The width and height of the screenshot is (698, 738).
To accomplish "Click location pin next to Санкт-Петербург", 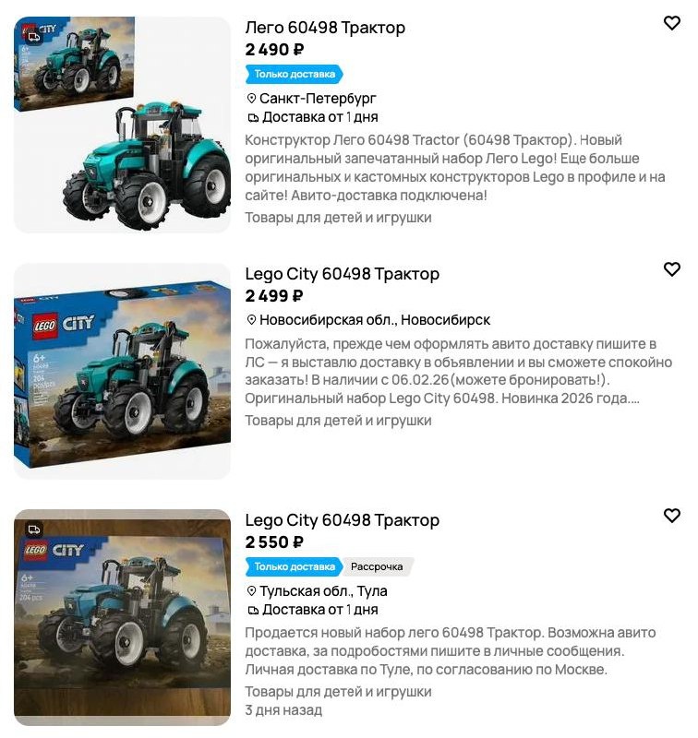I will (x=251, y=99).
